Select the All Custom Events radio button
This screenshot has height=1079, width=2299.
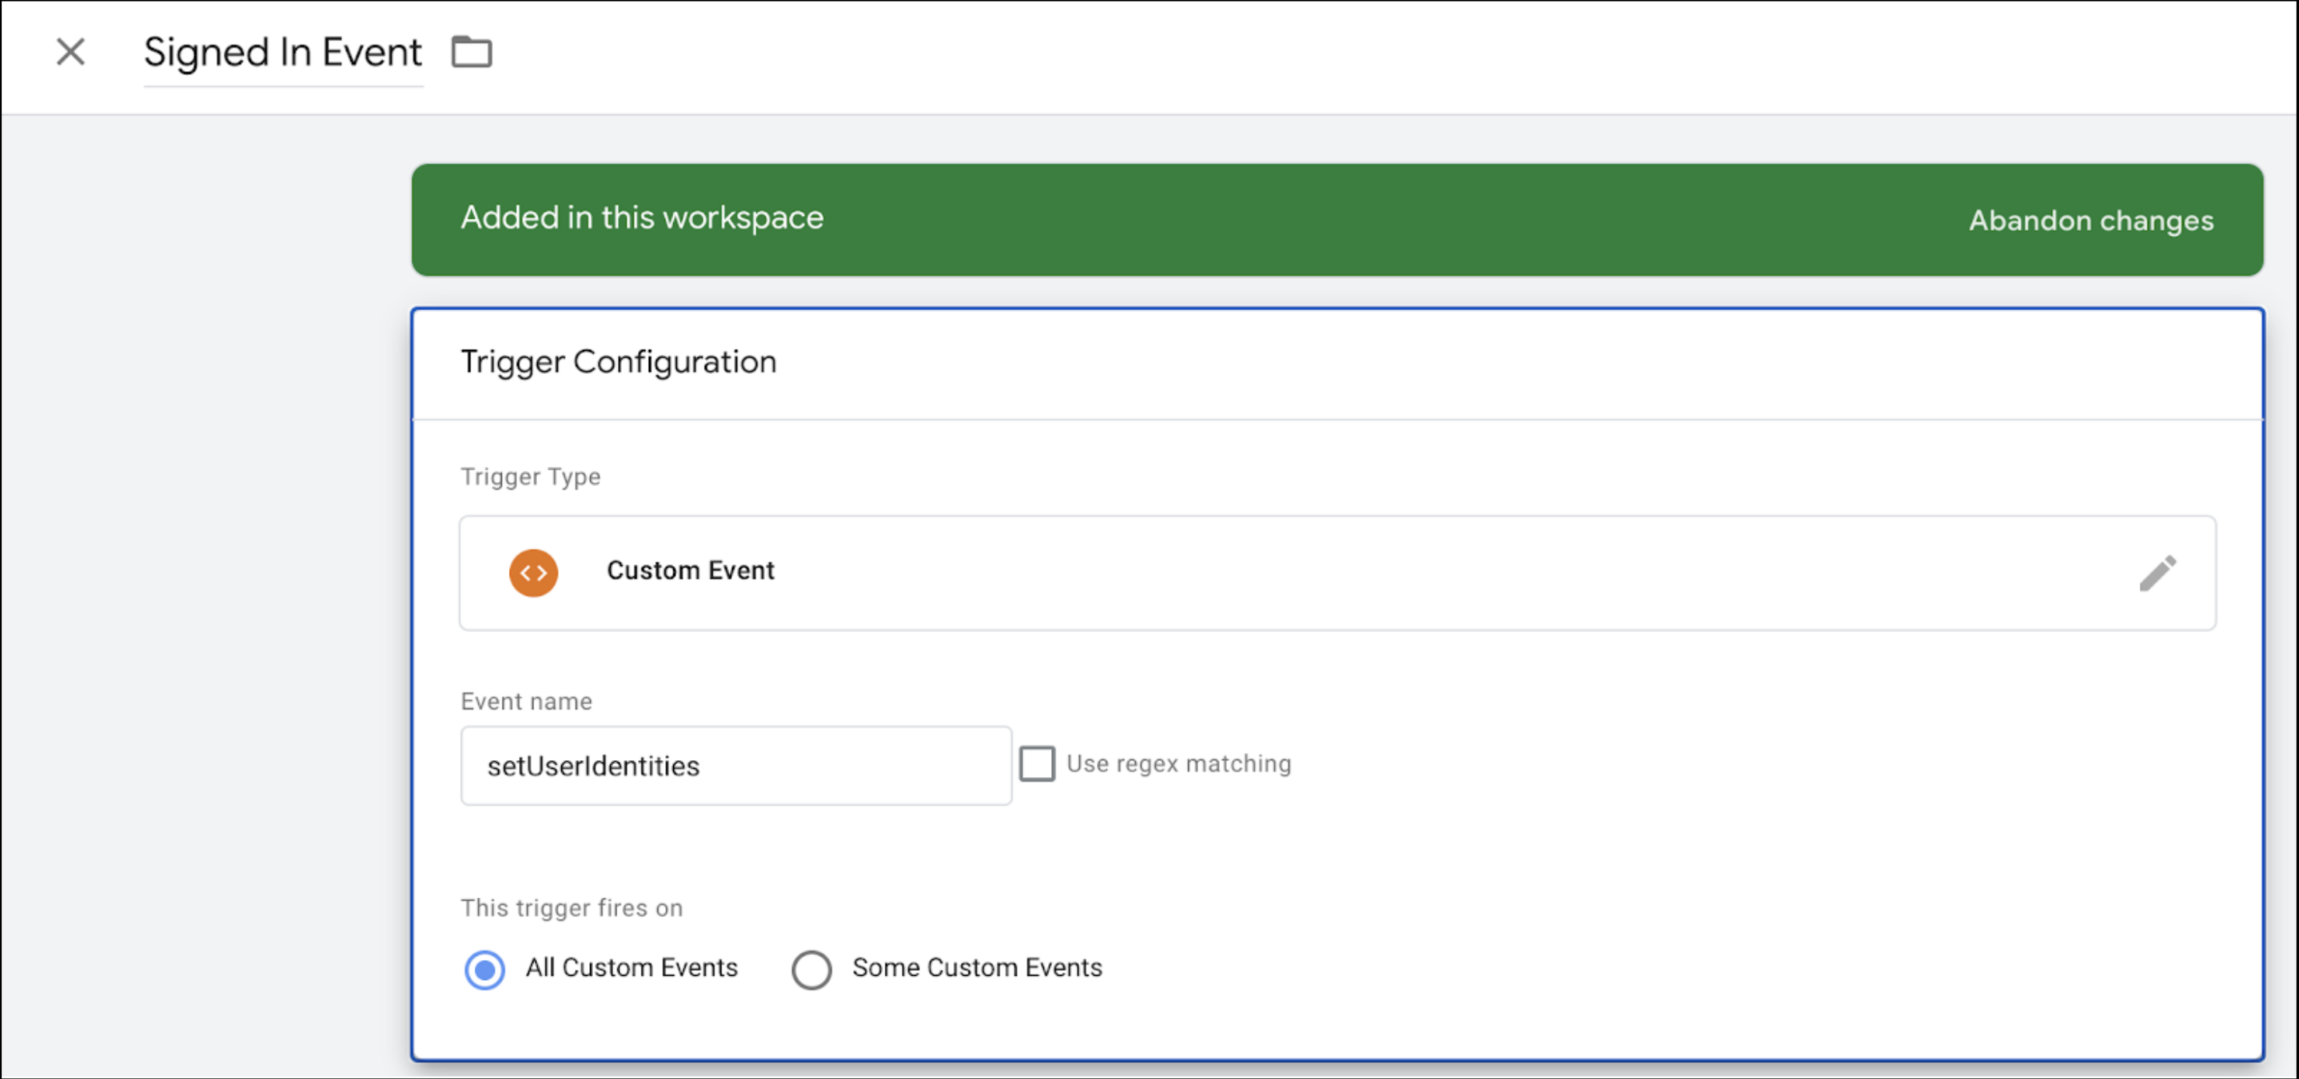coord(484,970)
